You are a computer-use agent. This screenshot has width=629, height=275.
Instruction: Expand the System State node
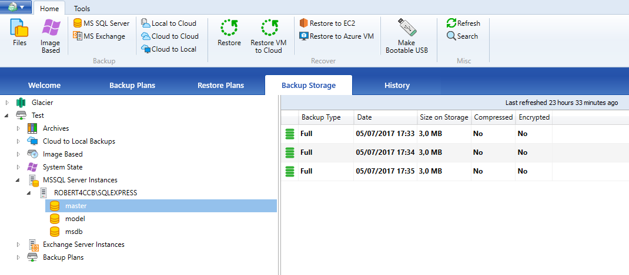pos(18,167)
